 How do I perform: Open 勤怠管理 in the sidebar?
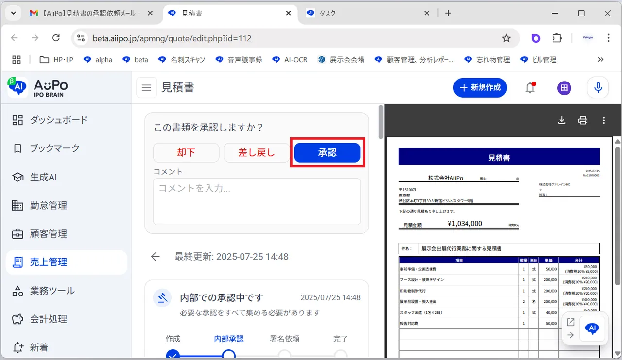(66, 205)
